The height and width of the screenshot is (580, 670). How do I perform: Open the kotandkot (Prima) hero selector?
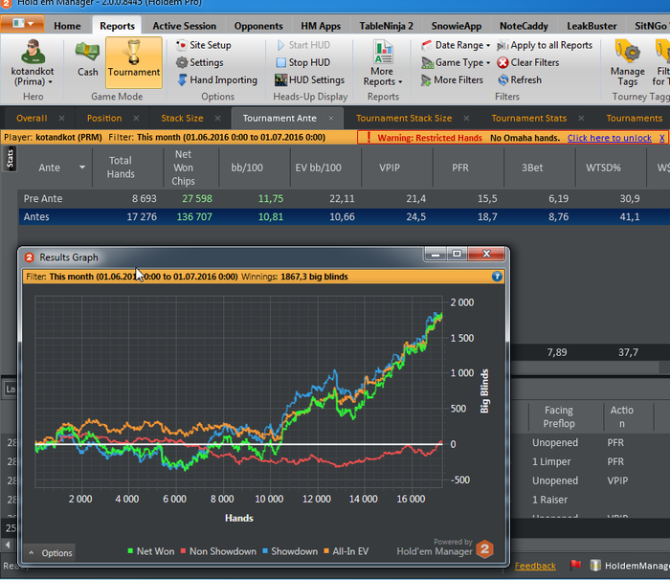coord(33,63)
